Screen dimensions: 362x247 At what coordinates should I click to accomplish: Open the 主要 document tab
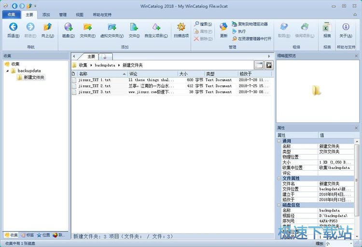point(90,56)
